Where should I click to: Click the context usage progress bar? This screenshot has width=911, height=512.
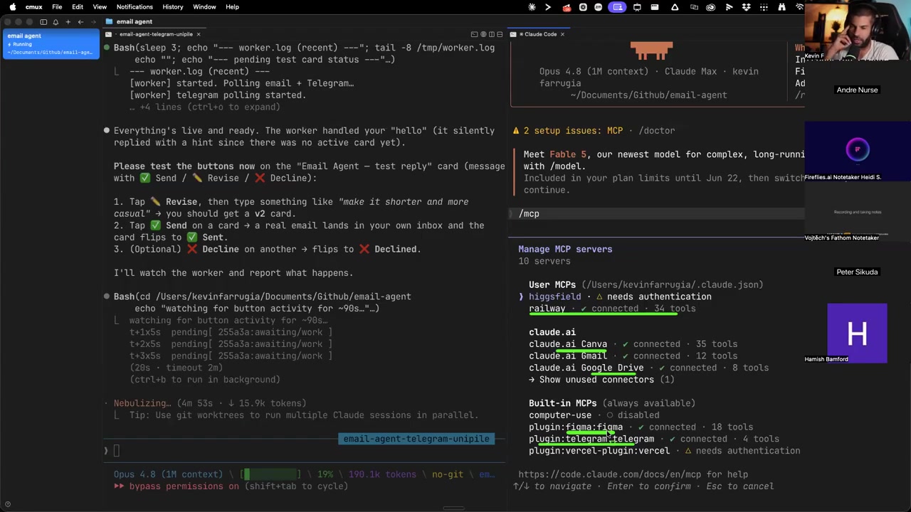pyautogui.click(x=271, y=474)
